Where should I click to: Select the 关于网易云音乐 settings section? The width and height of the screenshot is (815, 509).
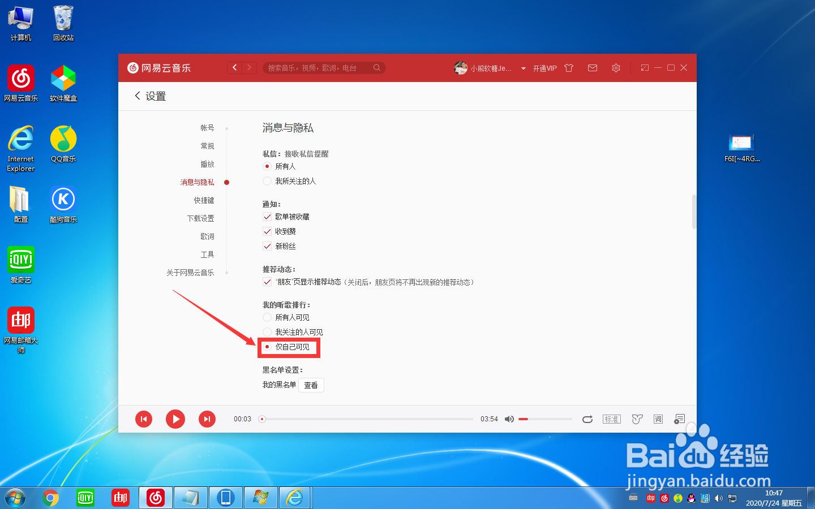(190, 273)
